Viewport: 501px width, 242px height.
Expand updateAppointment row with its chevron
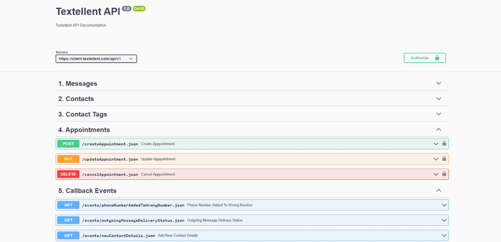coord(436,159)
